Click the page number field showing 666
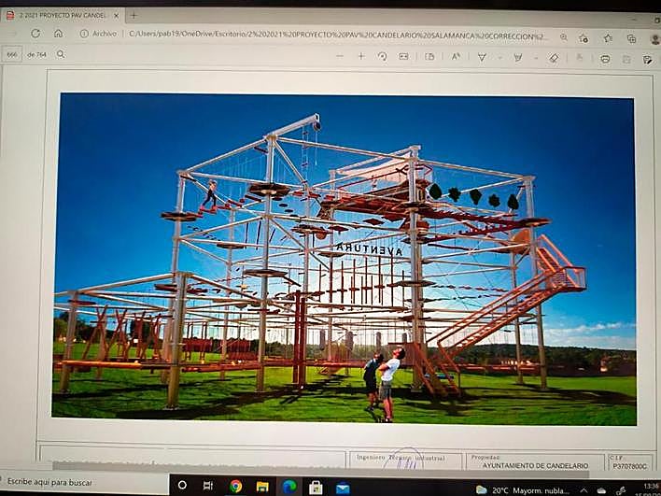Image resolution: width=661 pixels, height=496 pixels. pyautogui.click(x=12, y=55)
